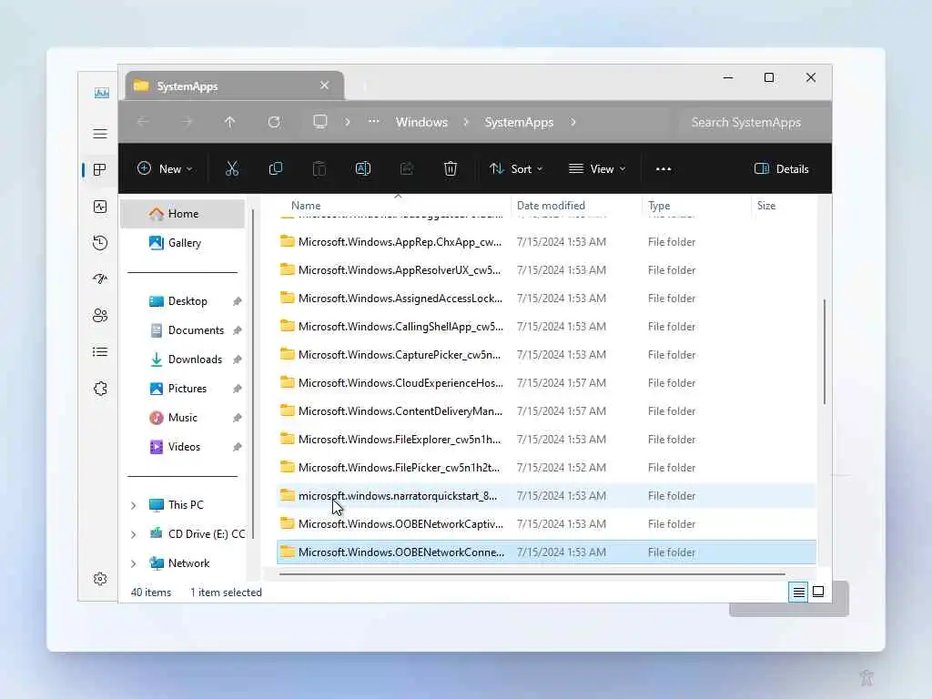Screen dimensions: 932x699
Task: Click the Delete trash icon
Action: tap(451, 168)
